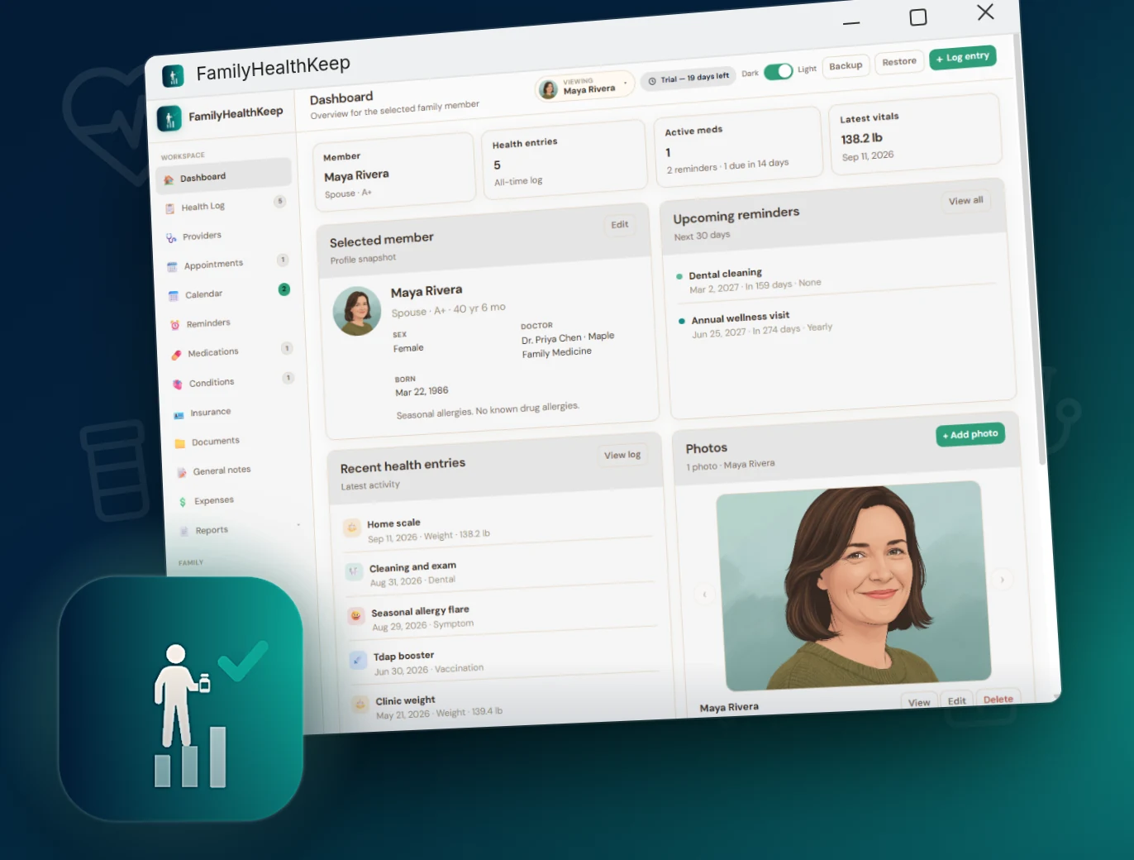Click the Conditions icon in sidebar
This screenshot has width=1134, height=860.
coord(178,385)
